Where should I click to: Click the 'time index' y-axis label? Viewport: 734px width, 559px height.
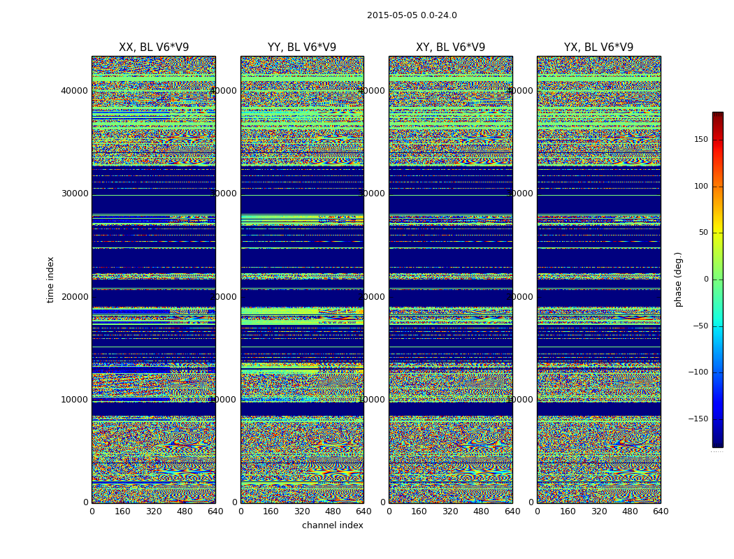point(50,279)
